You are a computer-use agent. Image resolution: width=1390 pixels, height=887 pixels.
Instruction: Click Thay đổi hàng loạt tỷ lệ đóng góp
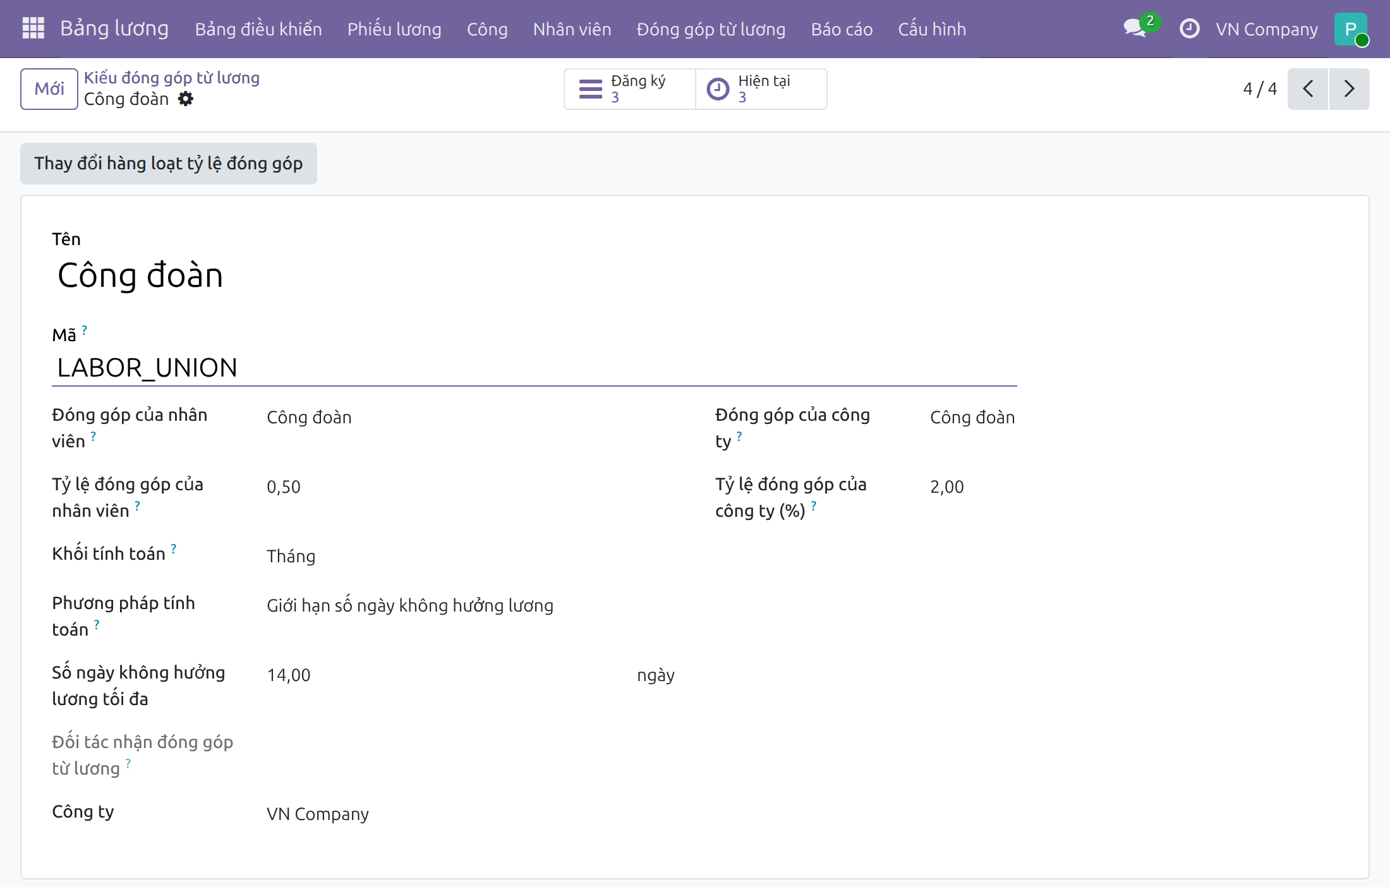[169, 164]
